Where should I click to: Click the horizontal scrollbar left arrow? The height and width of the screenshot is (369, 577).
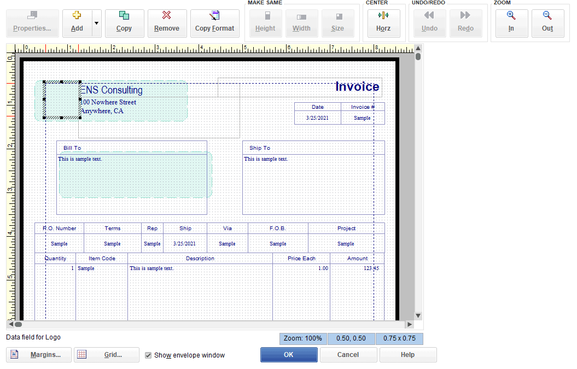click(x=11, y=325)
